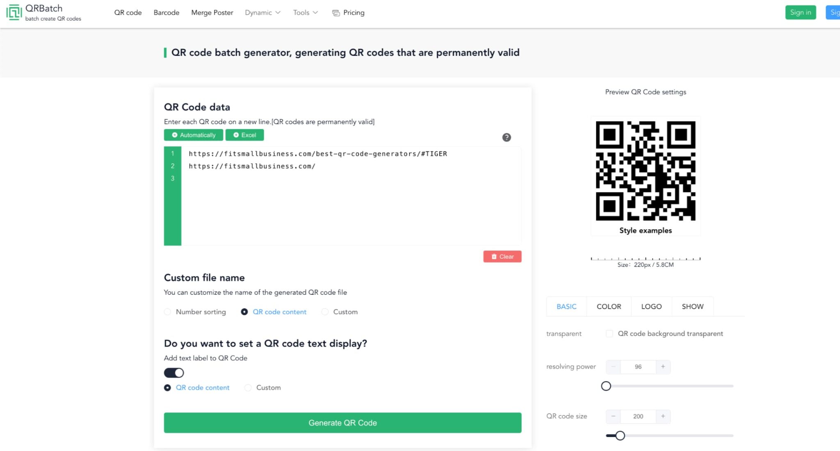
Task: Enable QR code background transparent
Action: [x=609, y=333]
